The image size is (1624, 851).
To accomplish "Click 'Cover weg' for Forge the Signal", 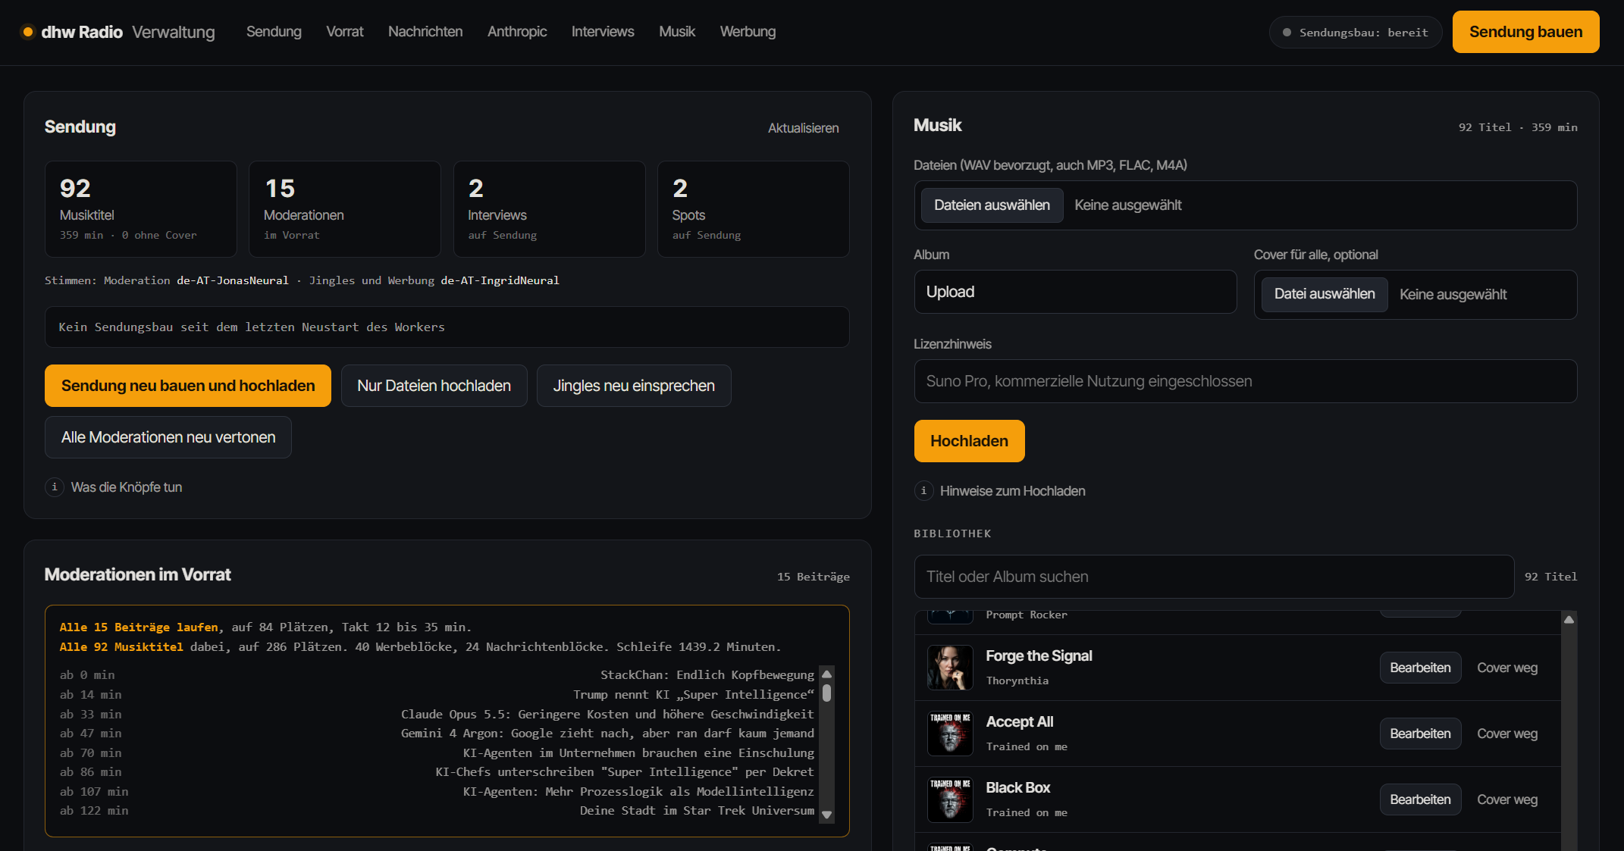I will [x=1507, y=668].
